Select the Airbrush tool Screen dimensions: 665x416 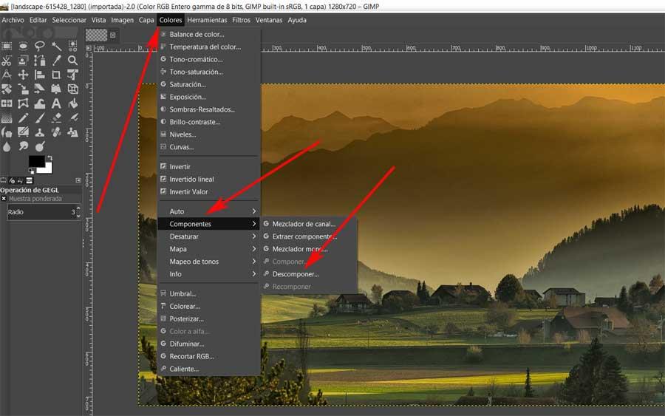pos(72,118)
